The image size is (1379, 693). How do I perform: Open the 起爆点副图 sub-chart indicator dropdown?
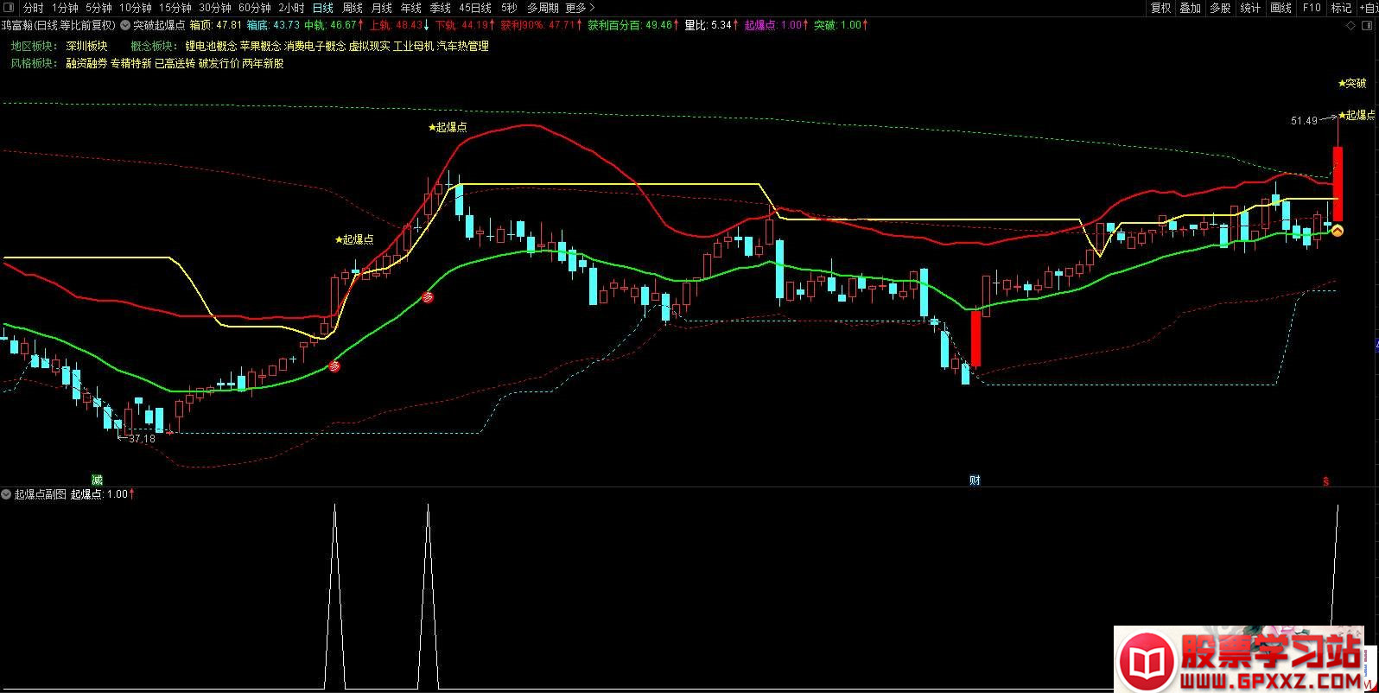7,494
